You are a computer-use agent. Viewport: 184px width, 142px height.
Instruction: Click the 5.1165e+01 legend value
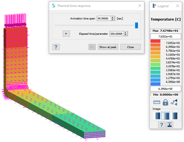point(173,55)
